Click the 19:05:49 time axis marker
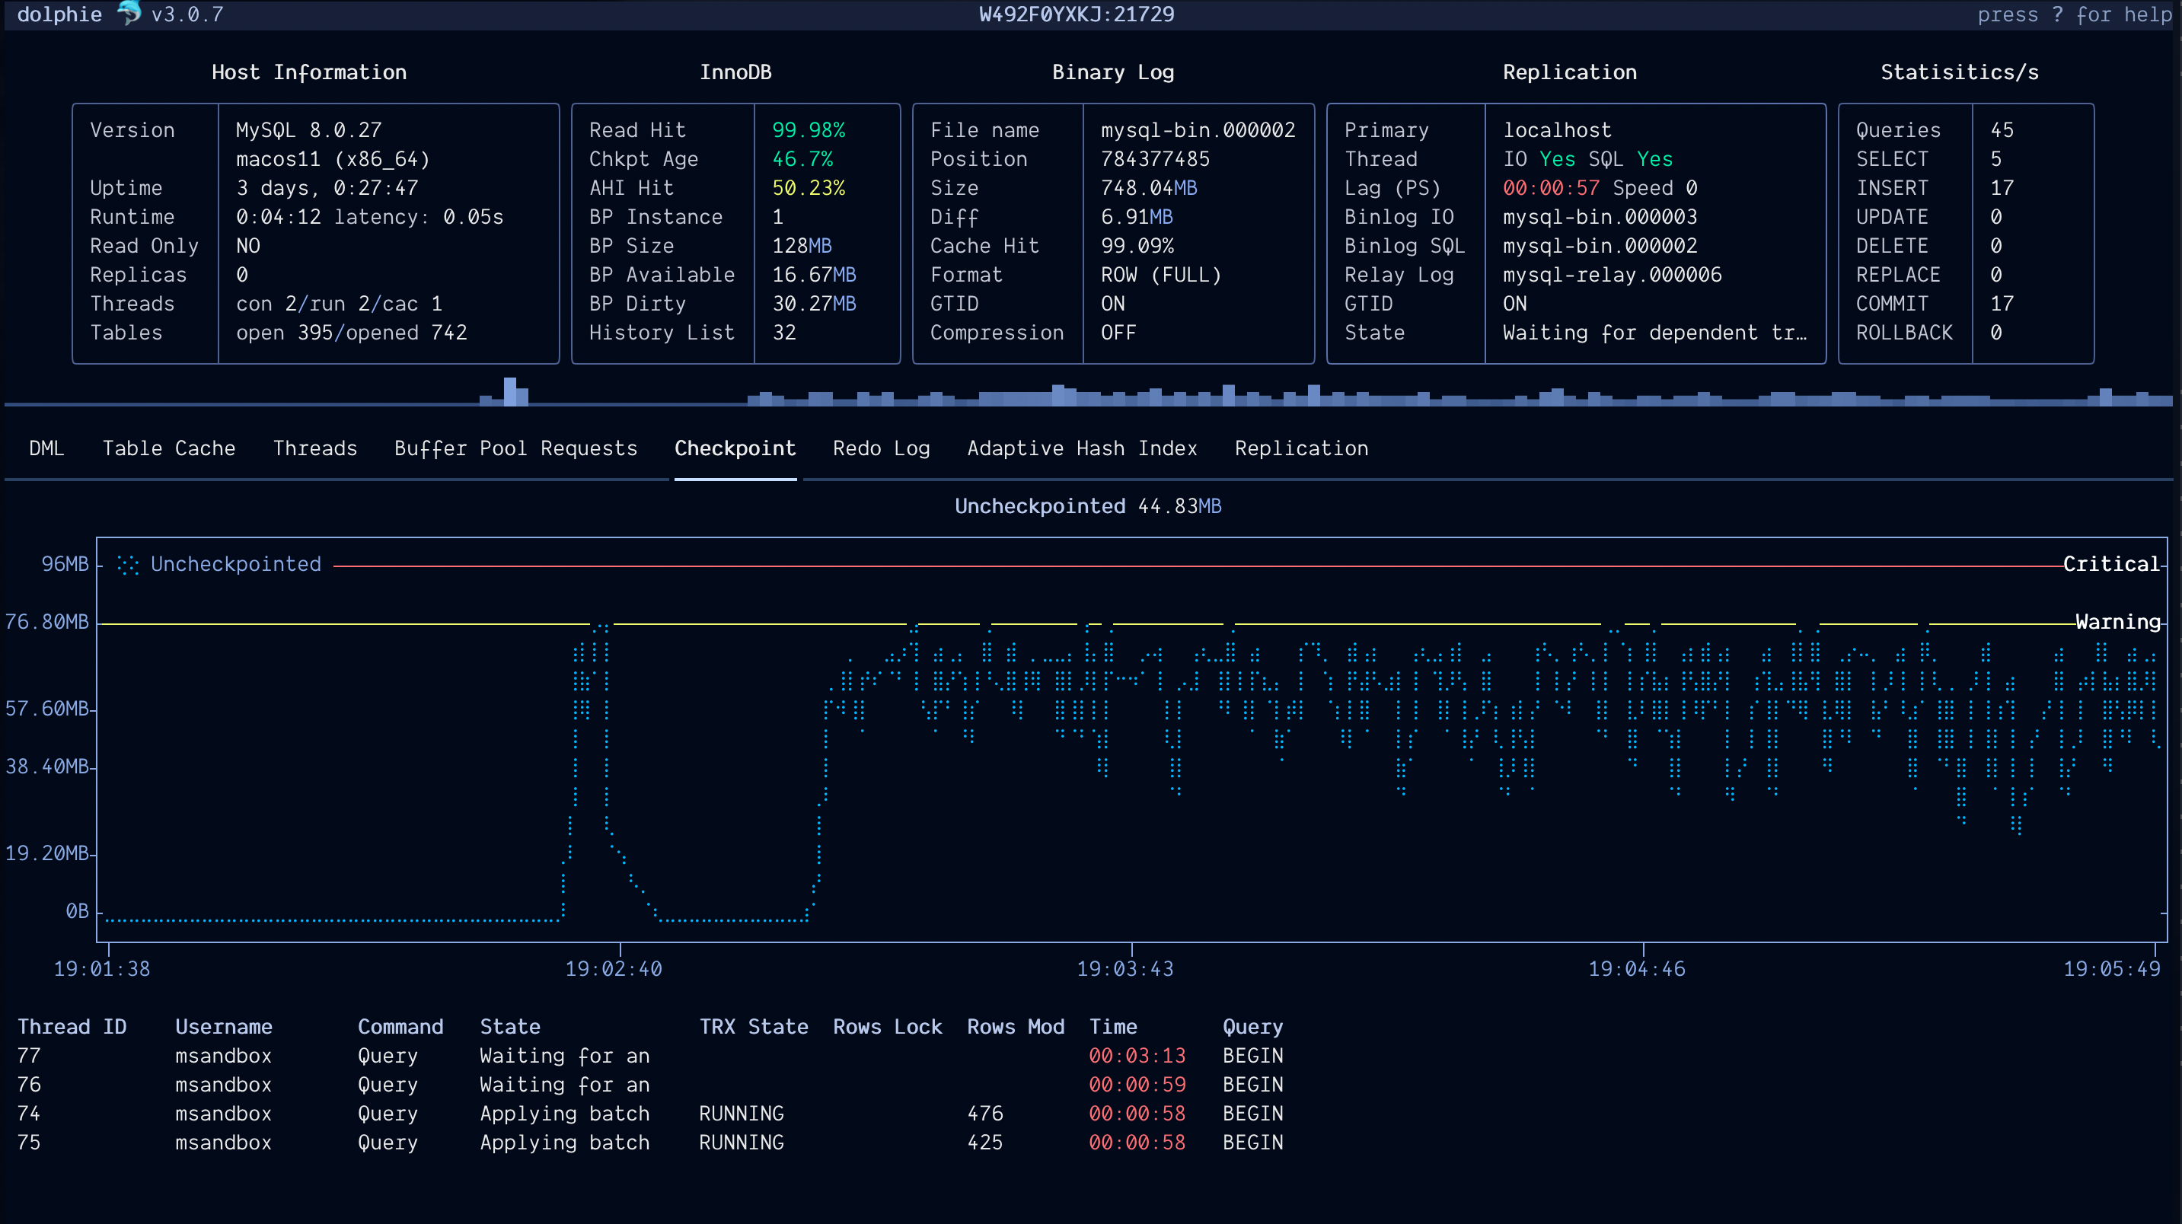The height and width of the screenshot is (1224, 2182). (2113, 968)
